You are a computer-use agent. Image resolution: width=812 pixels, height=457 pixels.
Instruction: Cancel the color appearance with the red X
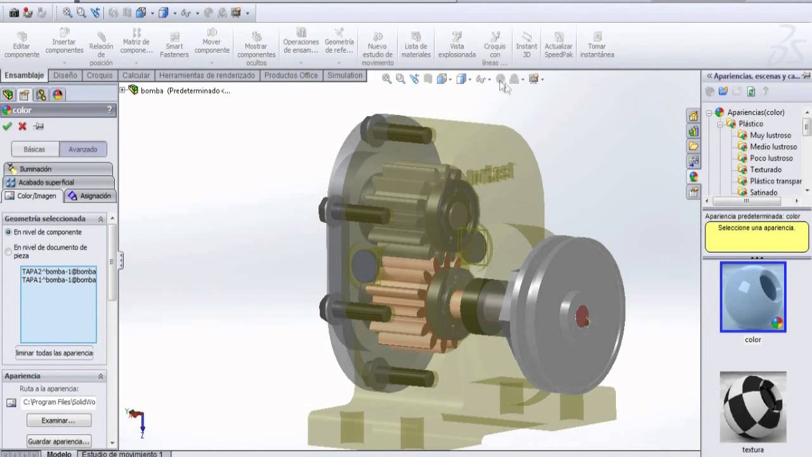tap(22, 126)
